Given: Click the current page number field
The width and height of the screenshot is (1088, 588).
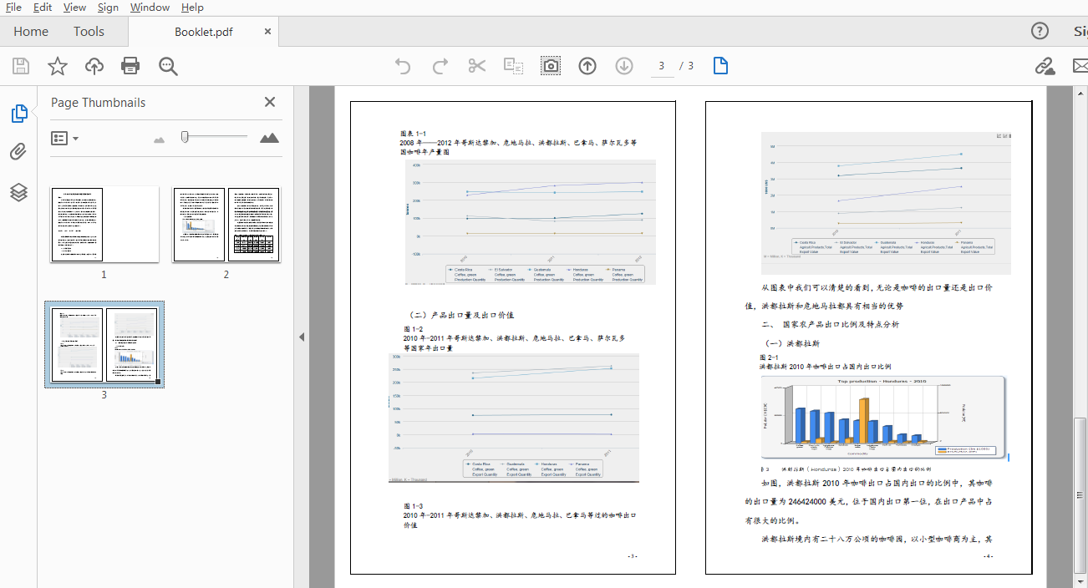Looking at the screenshot, I should coord(662,66).
